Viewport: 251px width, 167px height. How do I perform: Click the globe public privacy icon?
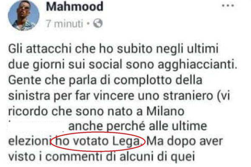[x=97, y=23]
